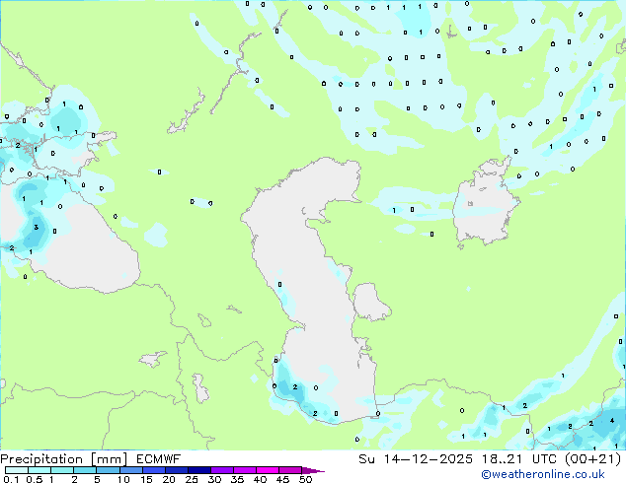Image resolution: width=626 pixels, height=483 pixels.
Task: Click the 0.1–0.5 mm palest legend swatch
Action: [17, 470]
